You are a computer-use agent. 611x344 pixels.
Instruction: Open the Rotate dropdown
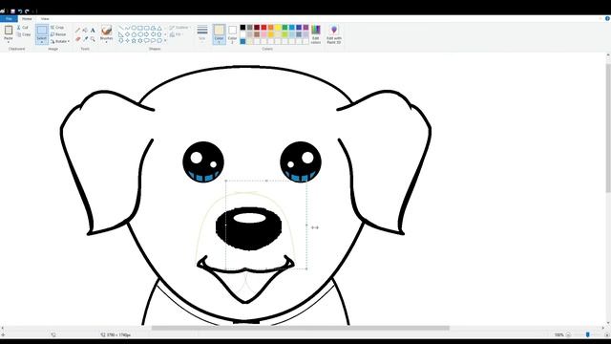(60, 41)
